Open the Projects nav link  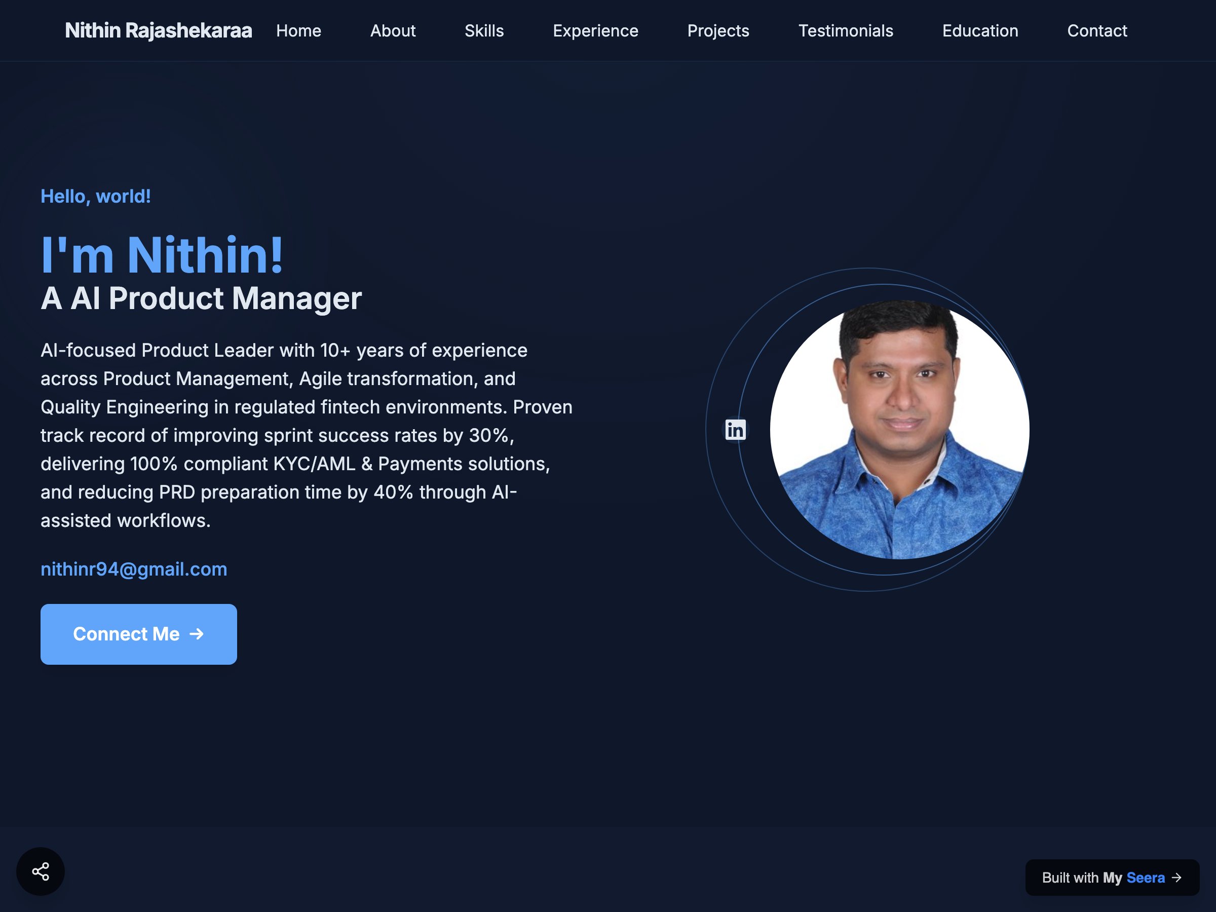[x=718, y=31]
